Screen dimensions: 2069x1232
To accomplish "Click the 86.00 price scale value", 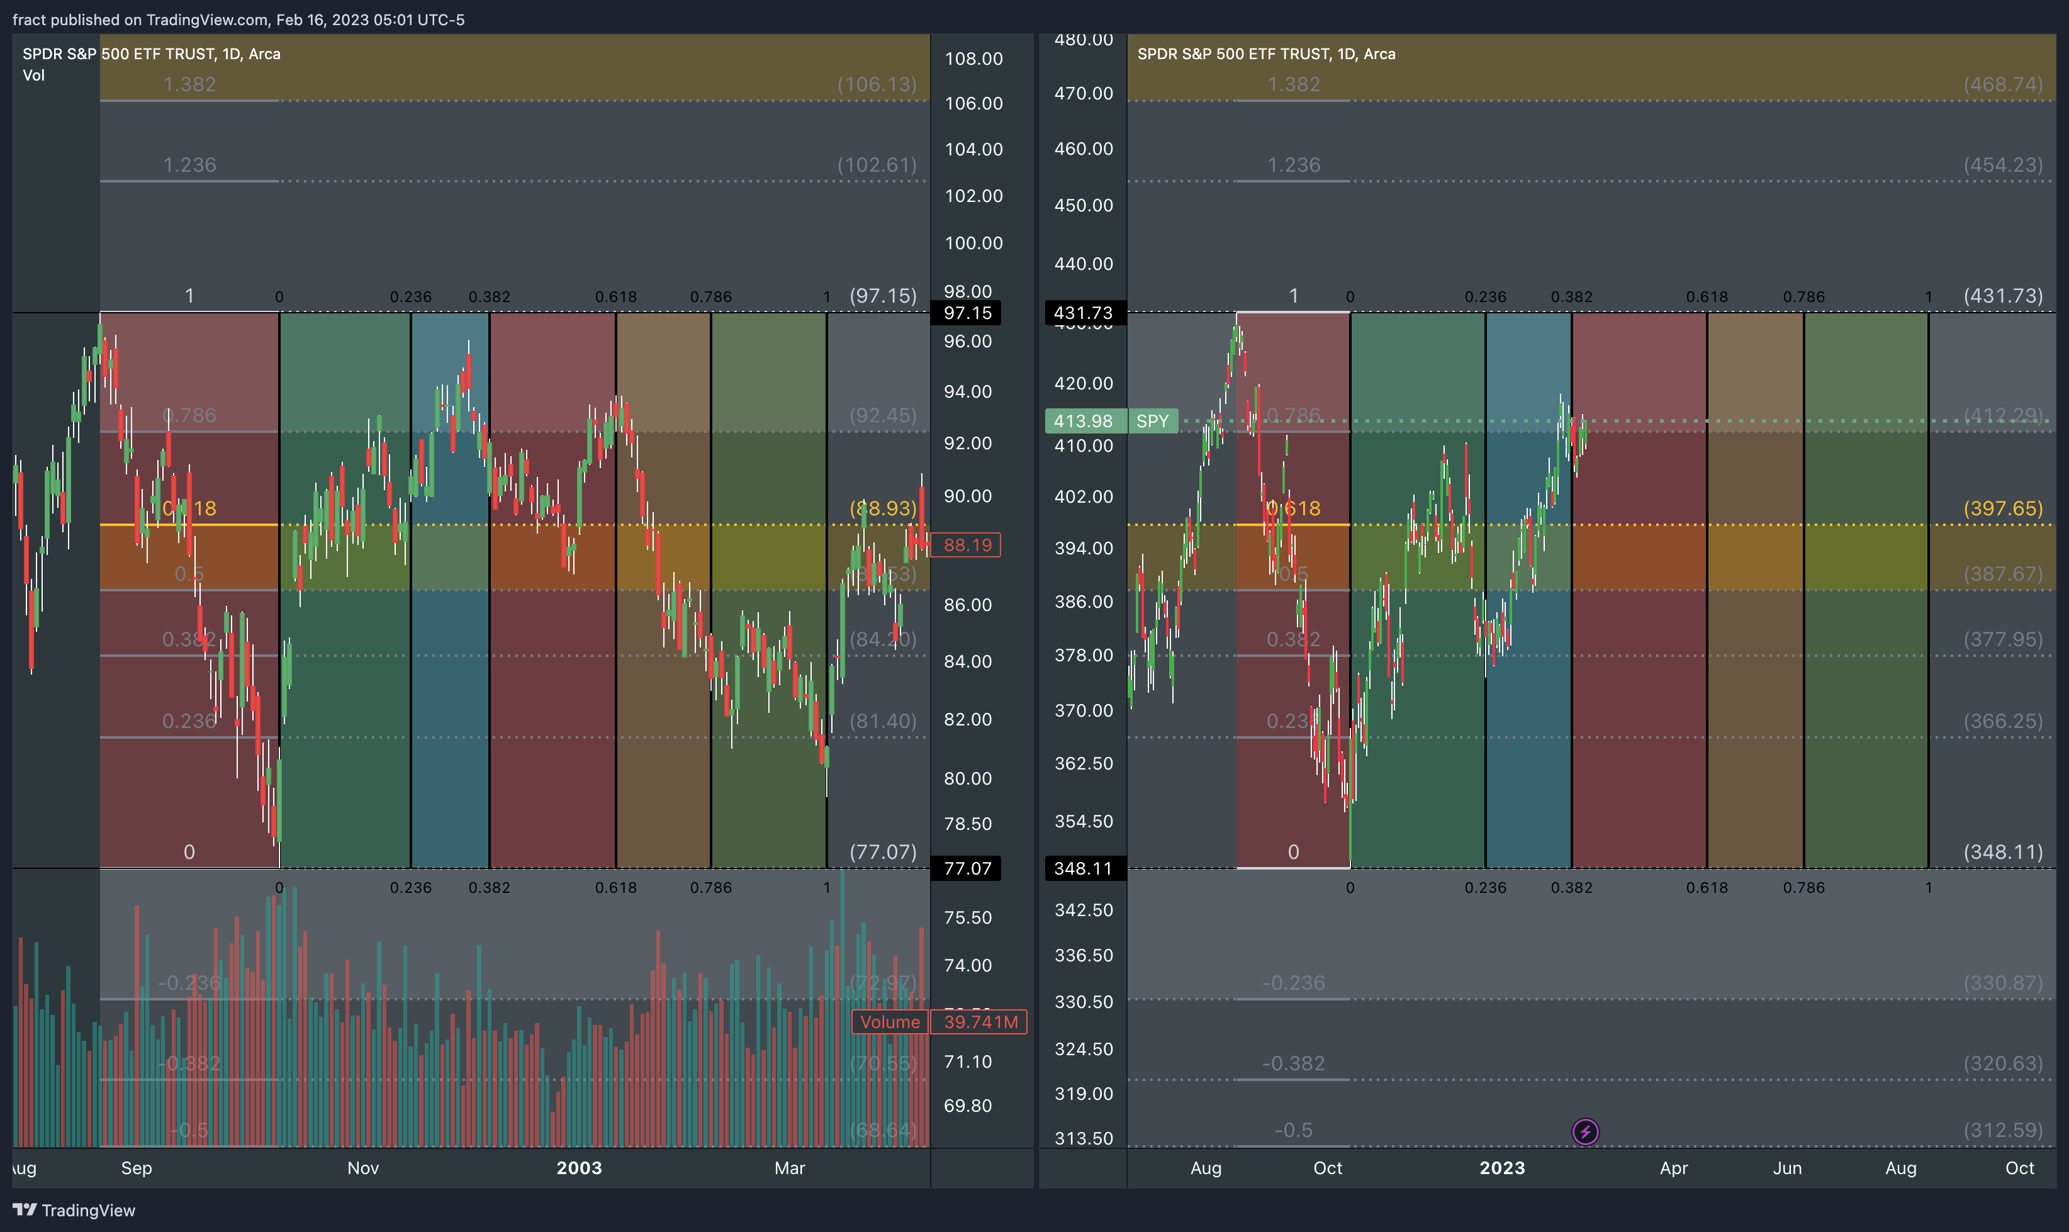I will point(967,605).
